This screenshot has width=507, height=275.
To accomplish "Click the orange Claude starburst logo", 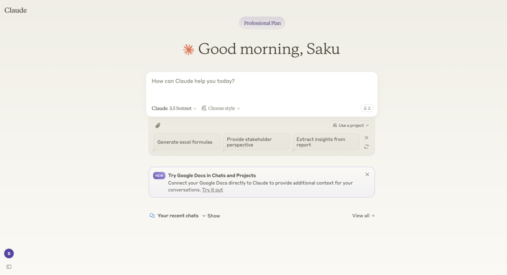I will [188, 49].
